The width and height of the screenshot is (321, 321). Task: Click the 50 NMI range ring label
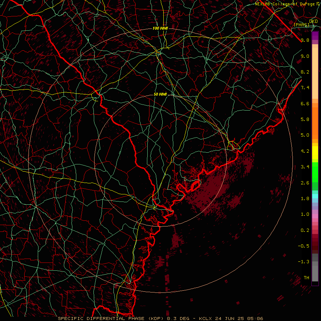160,94
